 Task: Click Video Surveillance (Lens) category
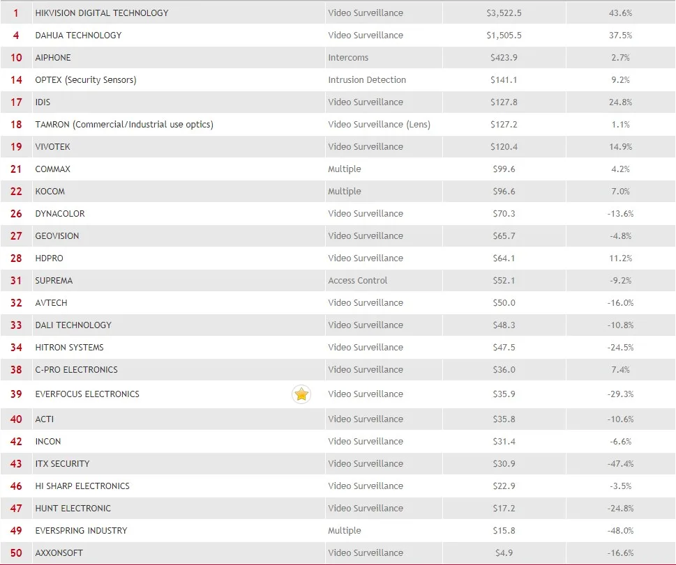[x=380, y=125]
